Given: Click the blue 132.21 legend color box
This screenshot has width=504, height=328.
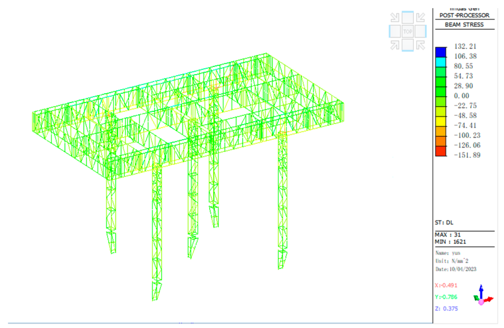Looking at the screenshot, I should click(440, 52).
